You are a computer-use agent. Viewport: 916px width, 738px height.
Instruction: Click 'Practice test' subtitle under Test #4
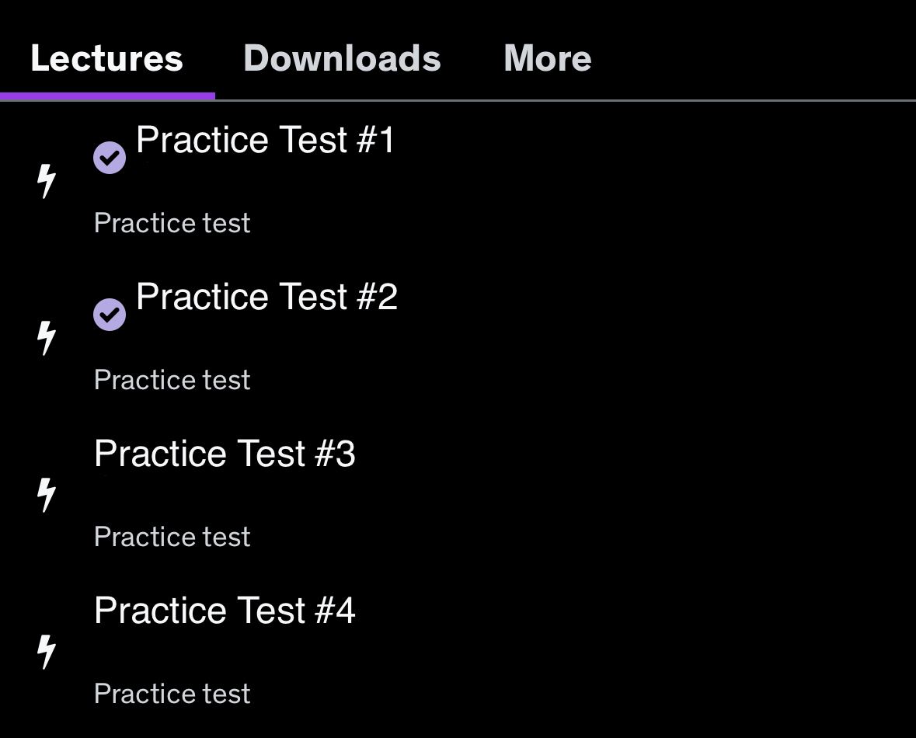[172, 694]
